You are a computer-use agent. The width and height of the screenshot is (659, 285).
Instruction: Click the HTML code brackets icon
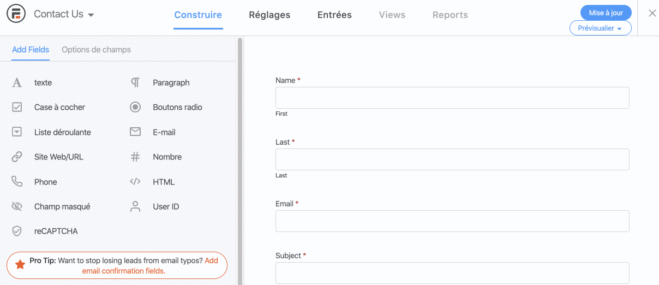click(x=135, y=182)
